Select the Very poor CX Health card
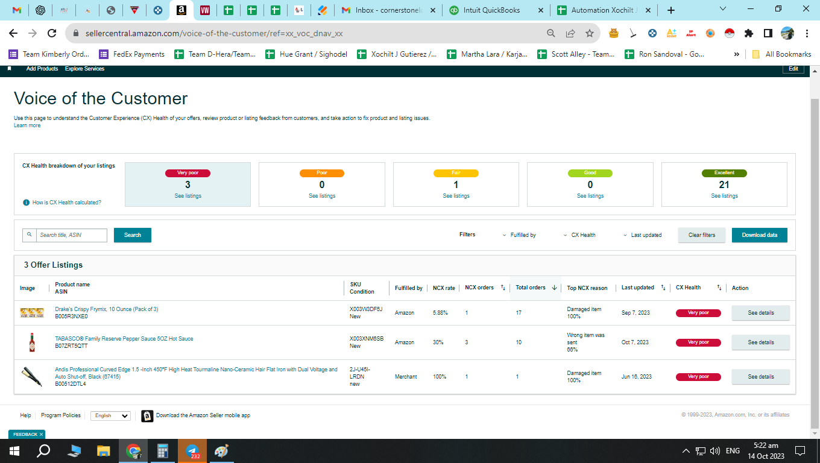The height and width of the screenshot is (463, 820). pyautogui.click(x=188, y=184)
